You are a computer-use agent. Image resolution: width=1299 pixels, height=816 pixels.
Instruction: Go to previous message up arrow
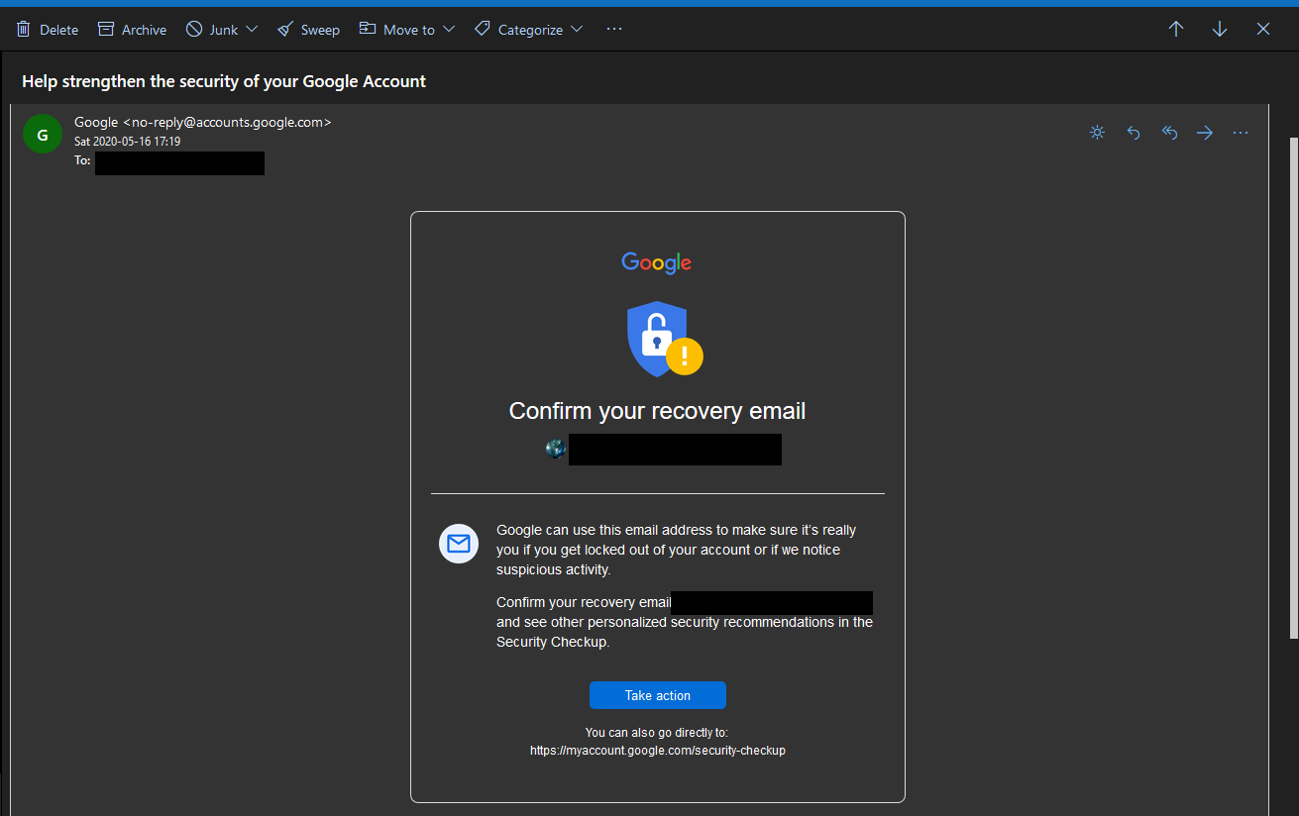pyautogui.click(x=1176, y=29)
